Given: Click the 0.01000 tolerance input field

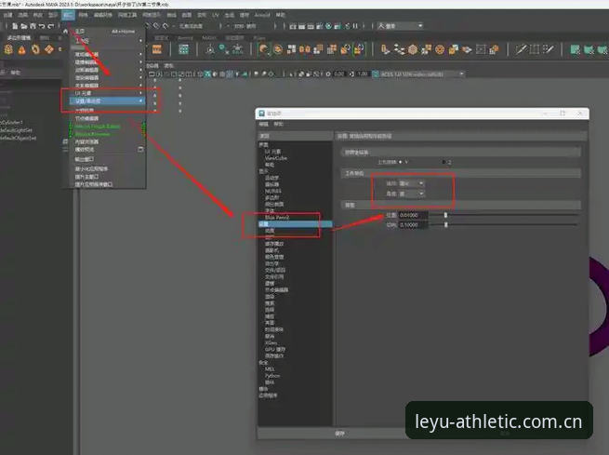Looking at the screenshot, I should [413, 215].
